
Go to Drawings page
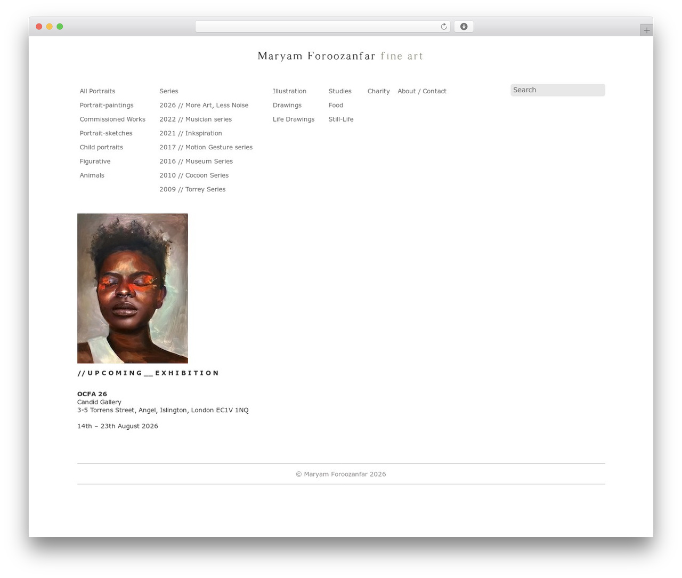pyautogui.click(x=287, y=105)
